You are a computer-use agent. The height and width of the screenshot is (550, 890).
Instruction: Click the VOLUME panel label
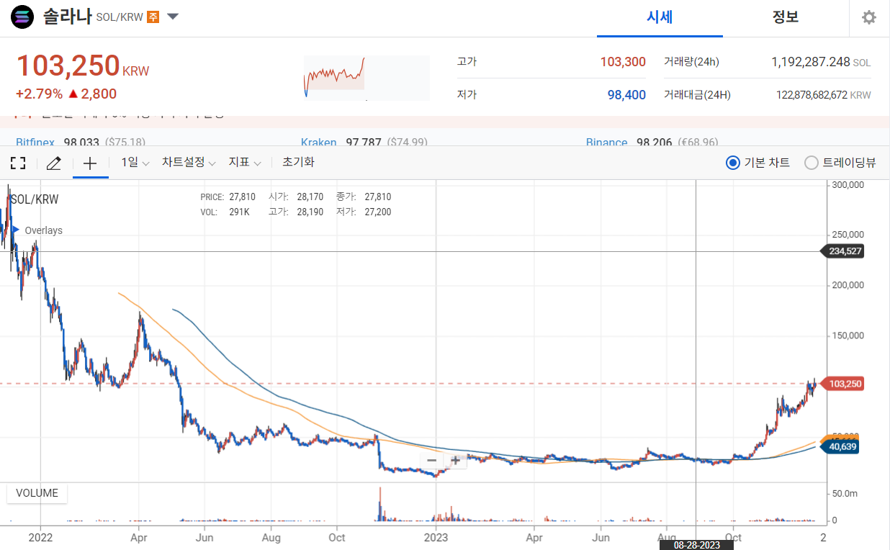click(37, 494)
